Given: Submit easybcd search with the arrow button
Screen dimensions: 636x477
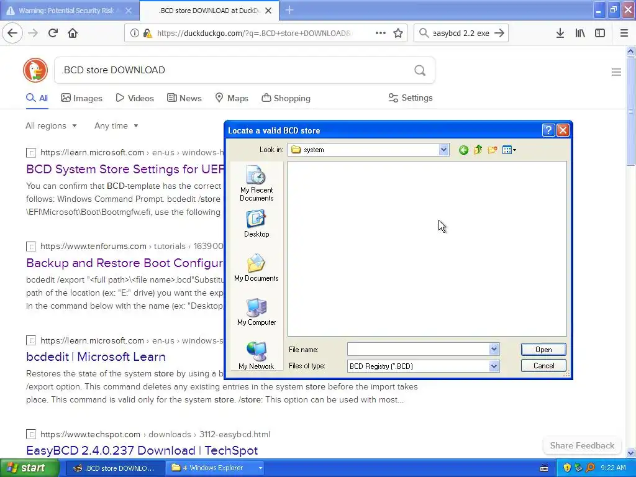Looking at the screenshot, I should [x=500, y=34].
